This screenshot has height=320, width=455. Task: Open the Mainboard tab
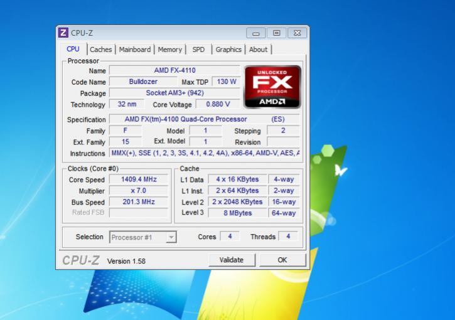point(135,50)
